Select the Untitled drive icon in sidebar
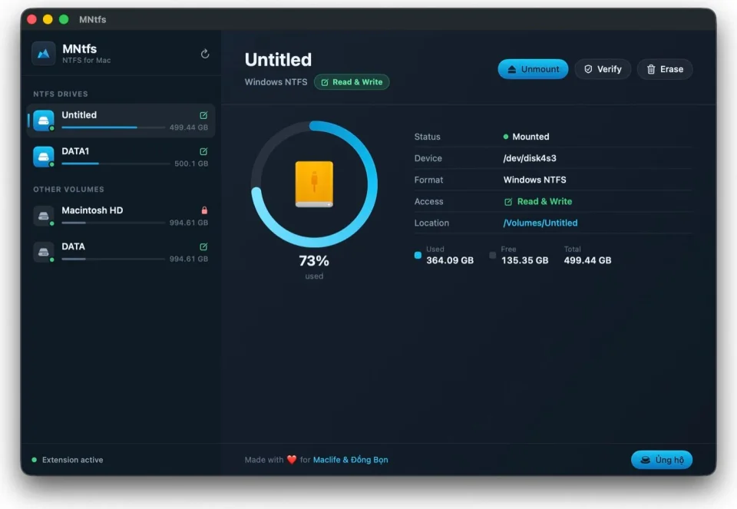Image resolution: width=737 pixels, height=509 pixels. point(44,121)
